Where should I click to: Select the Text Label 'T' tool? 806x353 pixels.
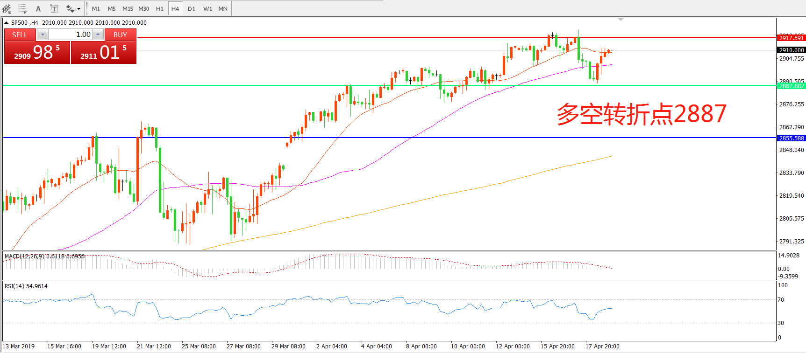54,8
